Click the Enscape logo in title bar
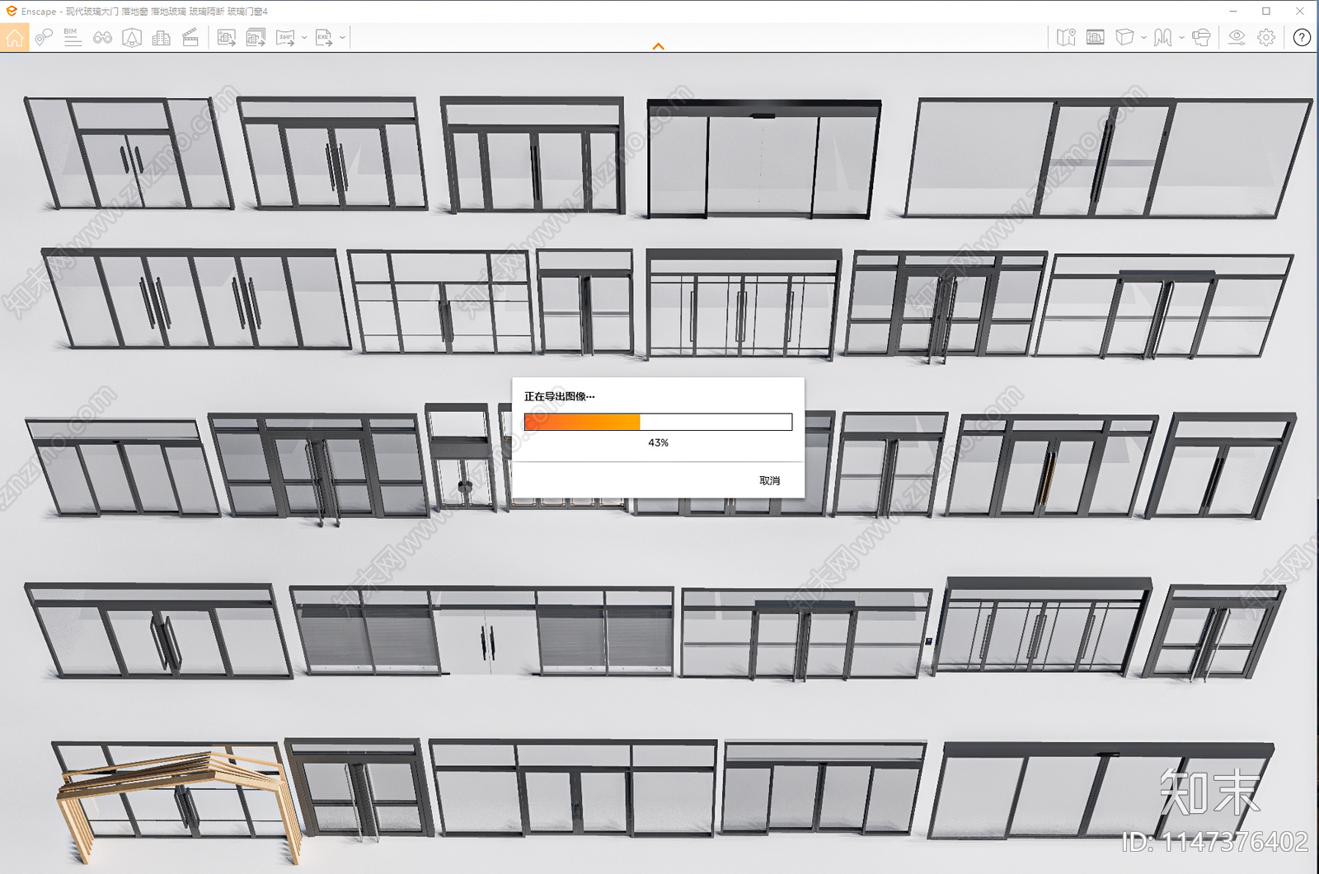The width and height of the screenshot is (1319, 874). point(11,11)
